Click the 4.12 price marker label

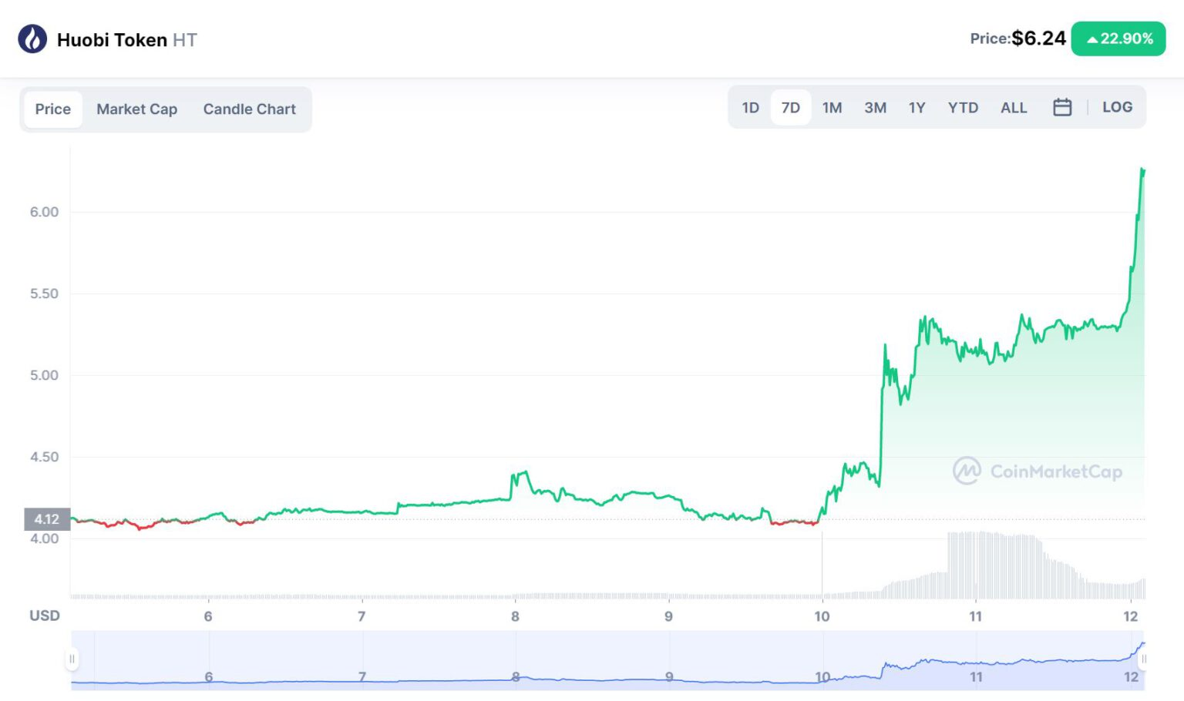pos(47,519)
